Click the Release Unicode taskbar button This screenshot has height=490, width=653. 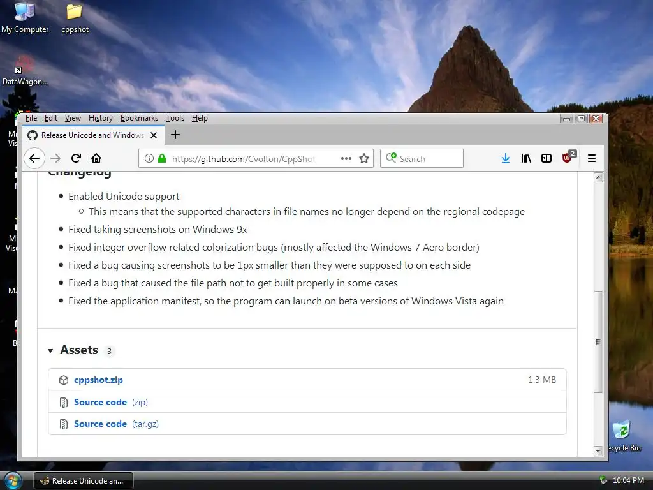click(84, 481)
